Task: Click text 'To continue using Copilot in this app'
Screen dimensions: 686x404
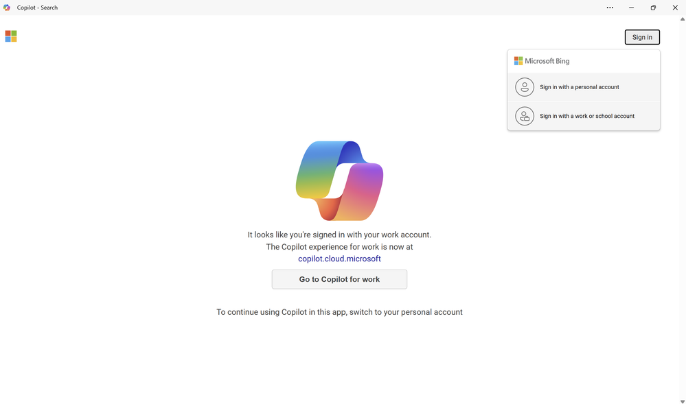Action: click(281, 312)
